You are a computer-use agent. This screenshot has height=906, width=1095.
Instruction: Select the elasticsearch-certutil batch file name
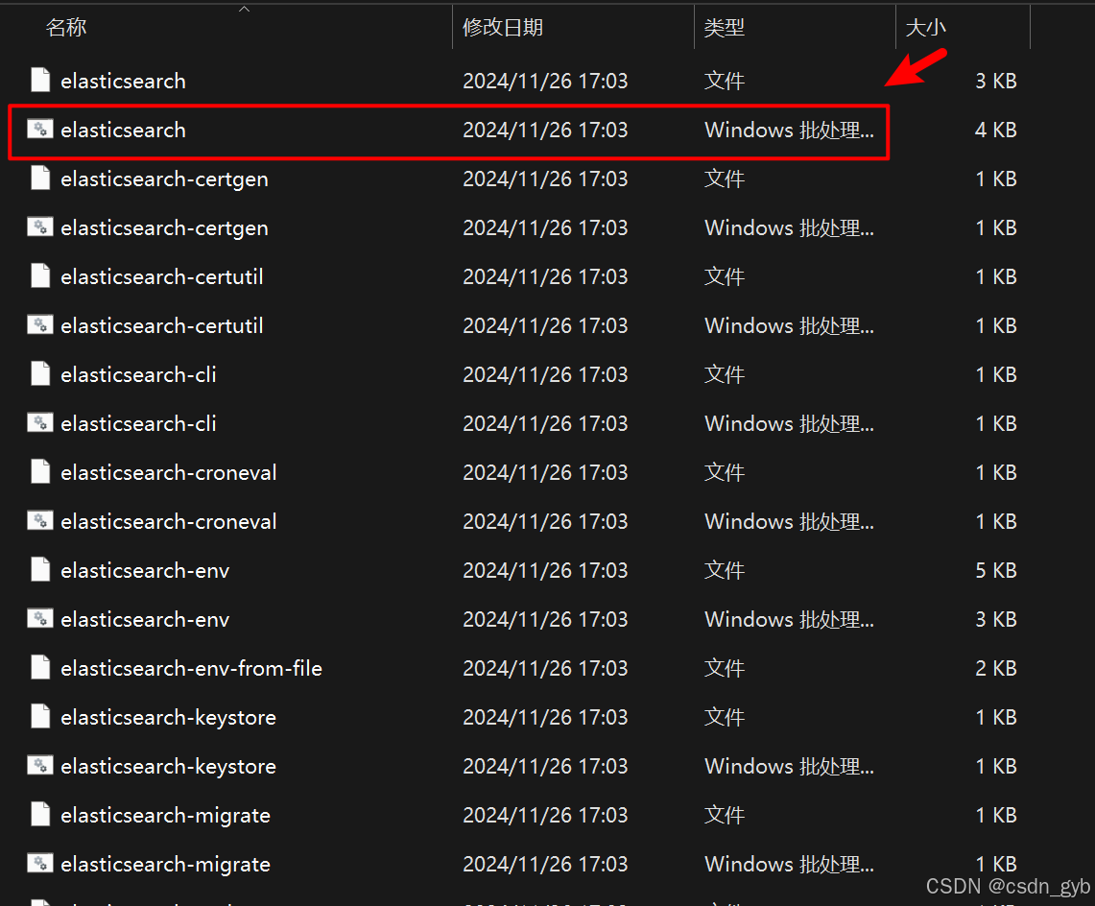tap(162, 325)
